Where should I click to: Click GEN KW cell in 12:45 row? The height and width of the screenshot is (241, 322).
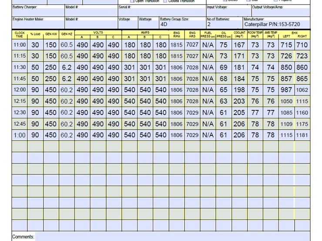coord(51,124)
